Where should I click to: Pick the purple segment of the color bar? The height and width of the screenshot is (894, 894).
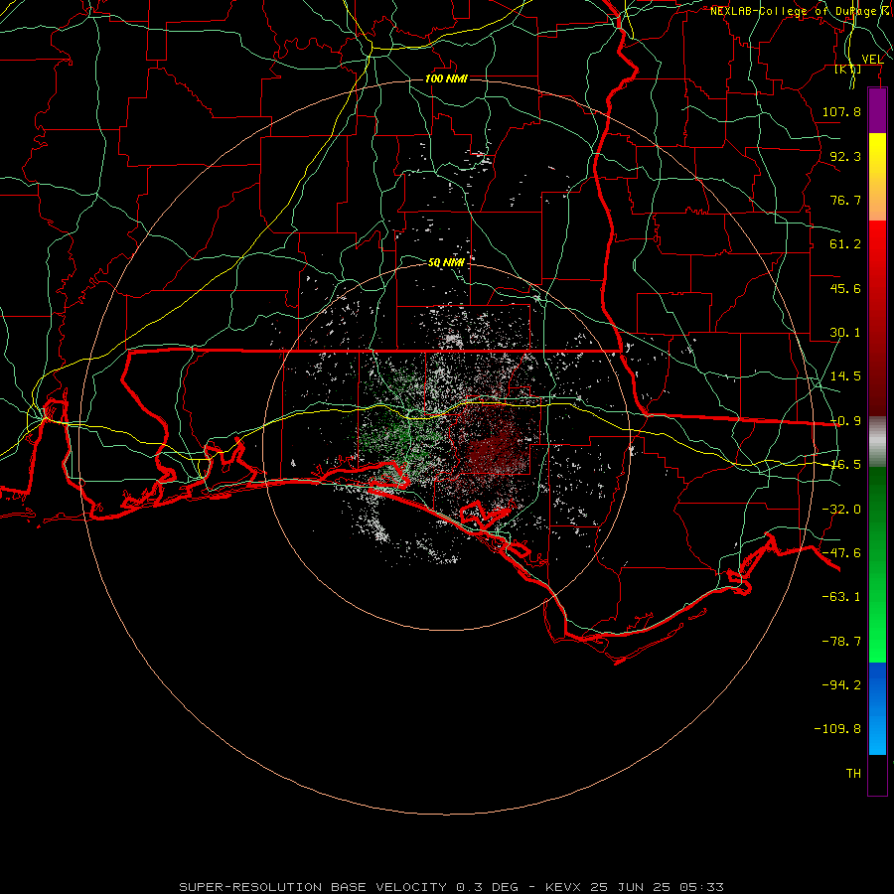tap(877, 110)
